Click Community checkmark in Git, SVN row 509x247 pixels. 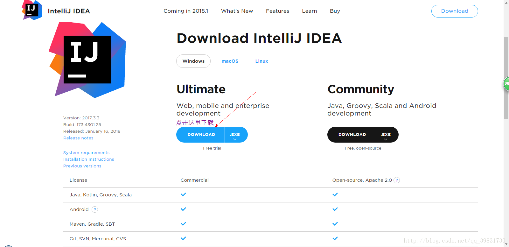point(335,238)
